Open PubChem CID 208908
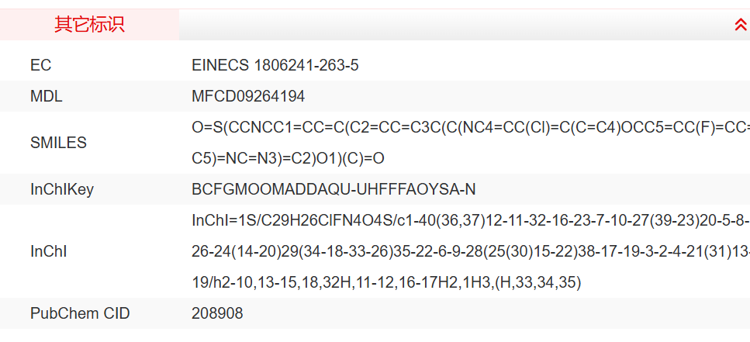 217,313
